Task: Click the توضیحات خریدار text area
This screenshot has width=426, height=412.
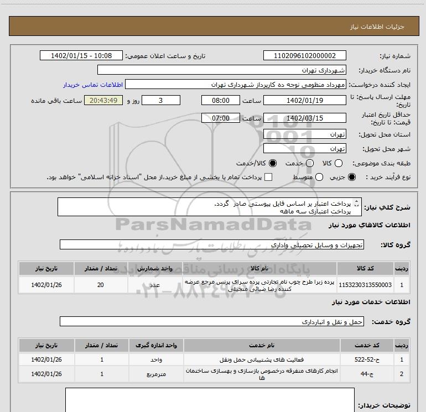Action: (x=210, y=400)
